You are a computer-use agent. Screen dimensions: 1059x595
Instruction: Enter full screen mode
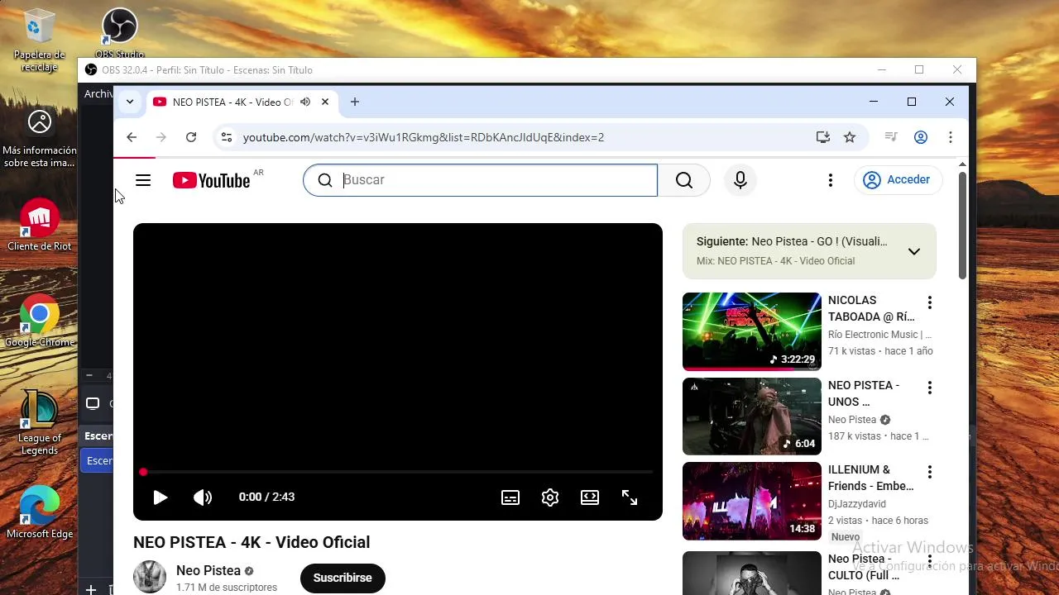[630, 497]
